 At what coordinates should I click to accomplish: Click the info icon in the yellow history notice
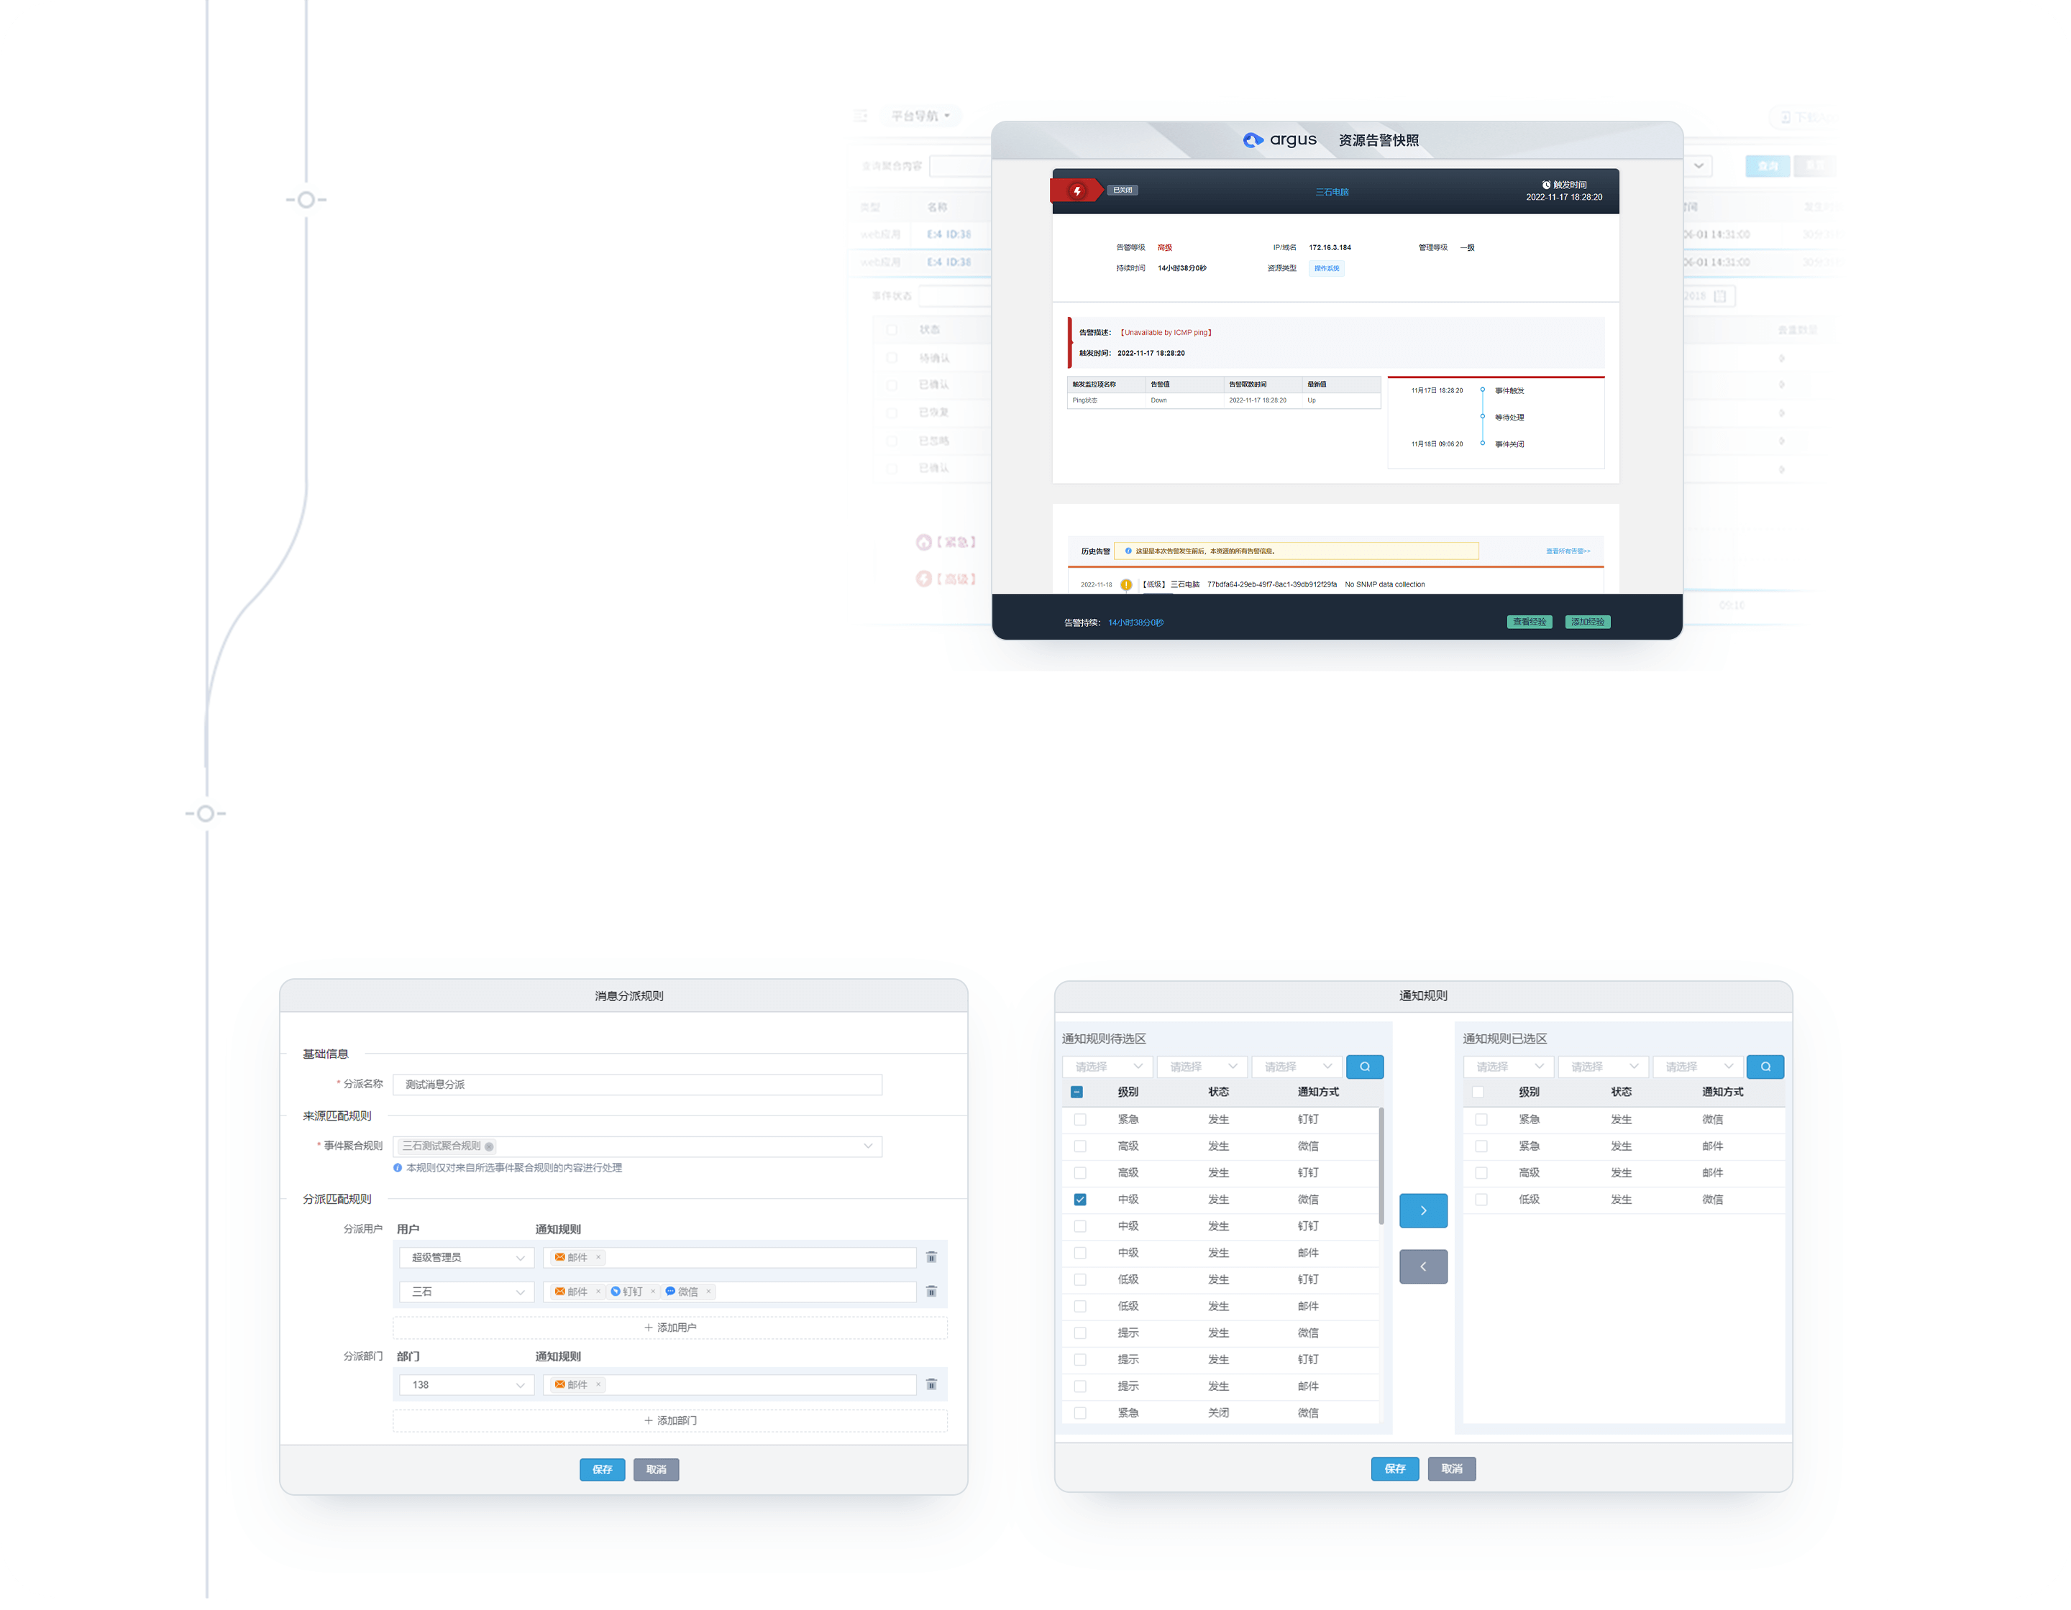coord(1128,551)
